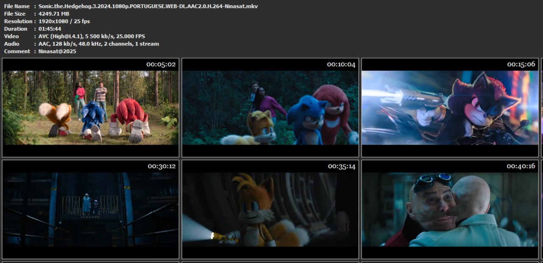Click the timestamp 00:05:02
543x263 pixels.
point(161,64)
